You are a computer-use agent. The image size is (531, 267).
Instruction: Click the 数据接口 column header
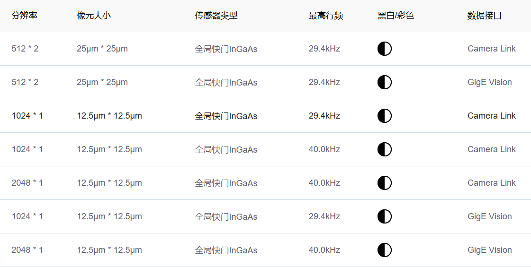pyautogui.click(x=484, y=16)
